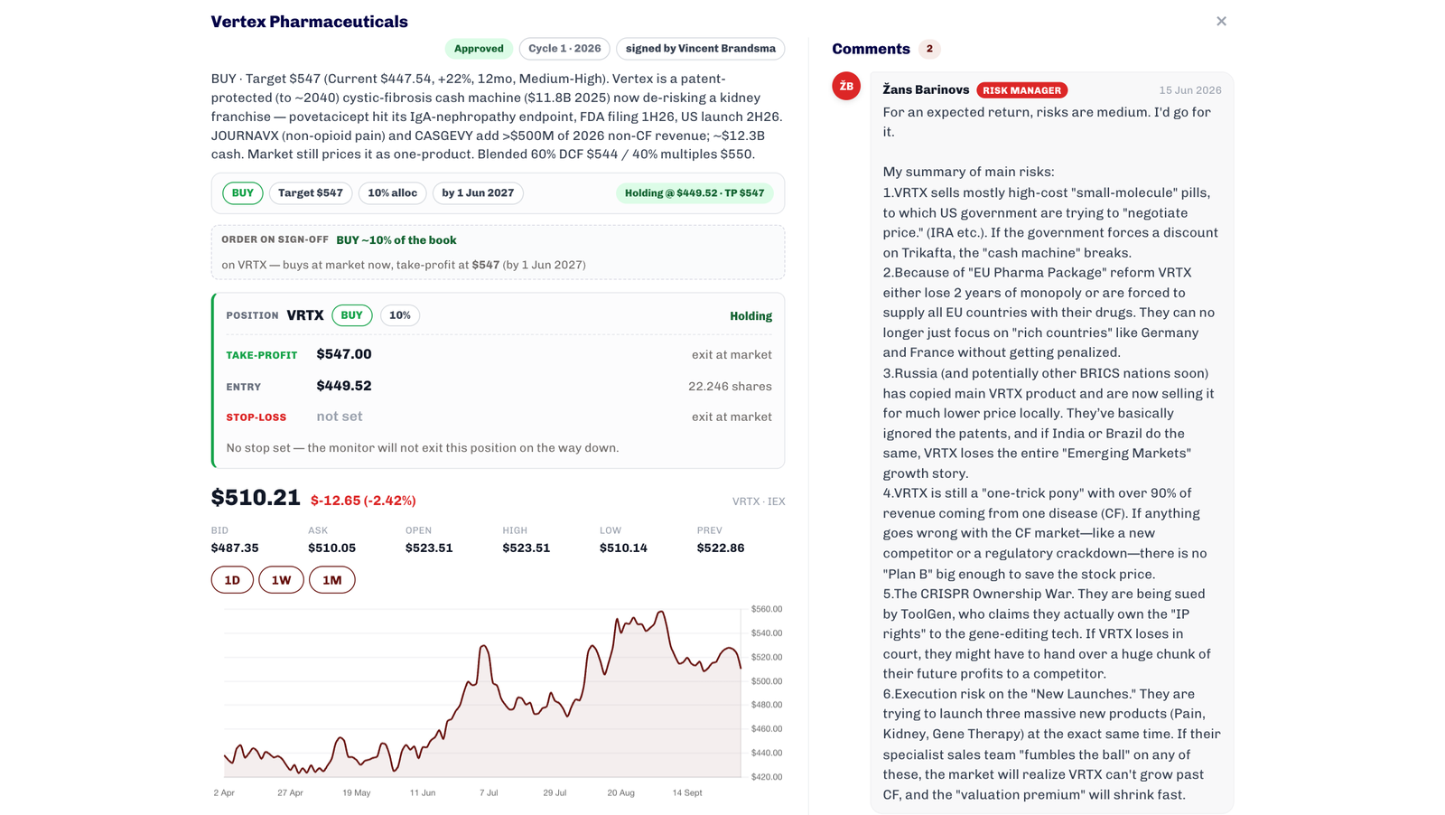This screenshot has height=815, width=1445.
Task: Select the 1W chart range
Action: pos(281,580)
